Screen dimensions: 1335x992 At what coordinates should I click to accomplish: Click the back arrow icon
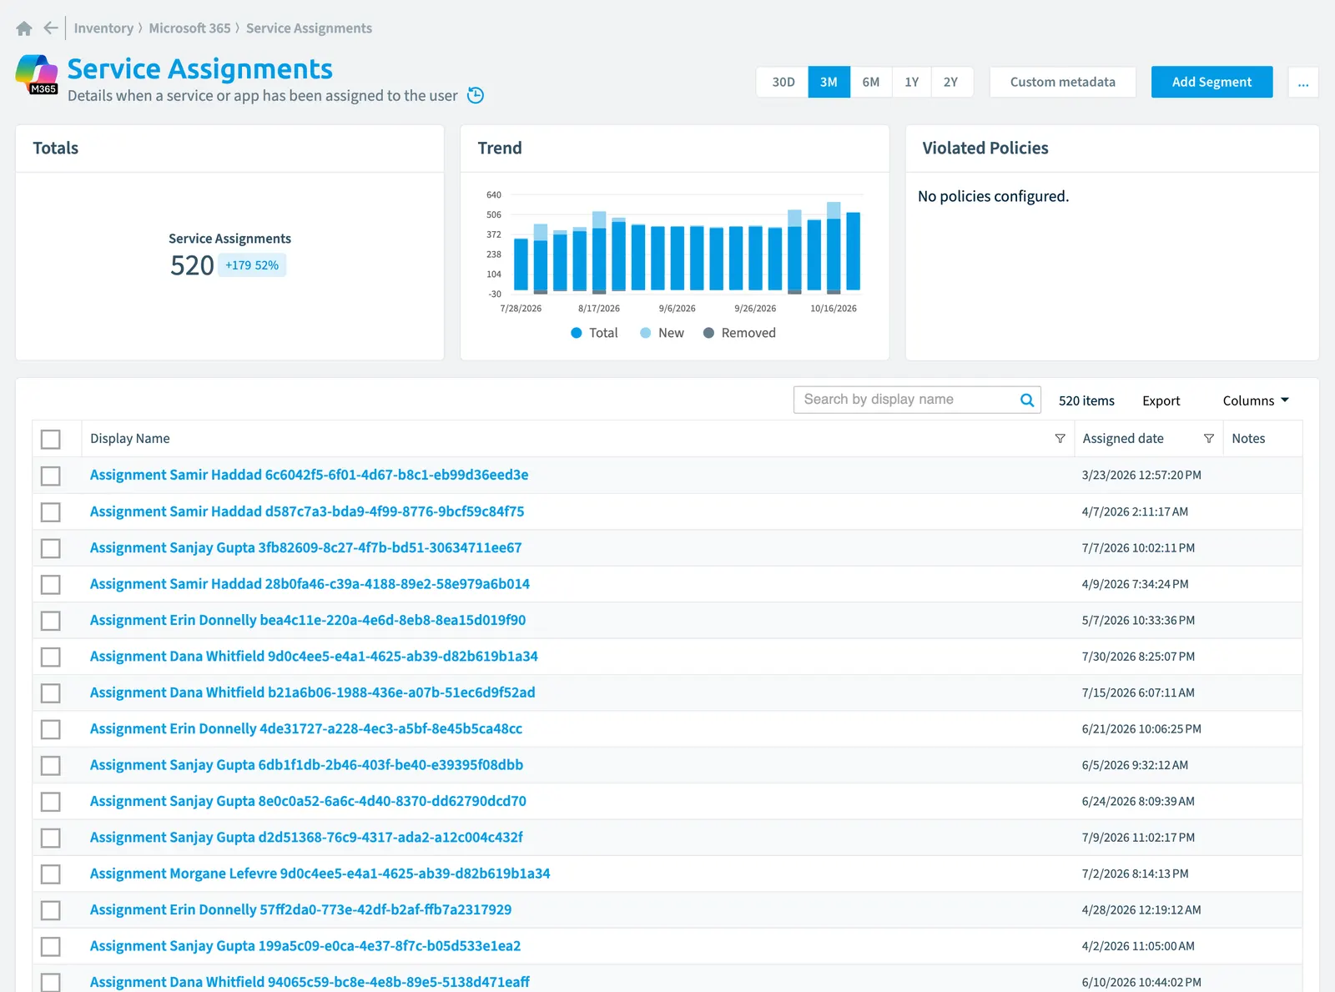[51, 28]
